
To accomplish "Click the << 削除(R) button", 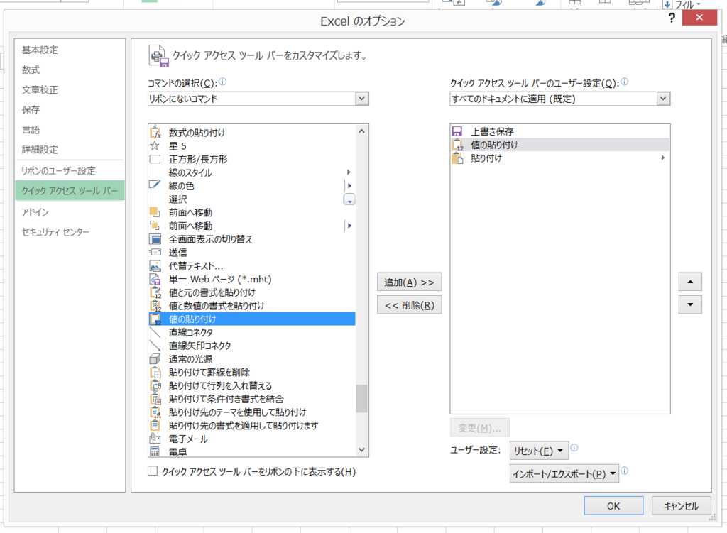I will 409,305.
